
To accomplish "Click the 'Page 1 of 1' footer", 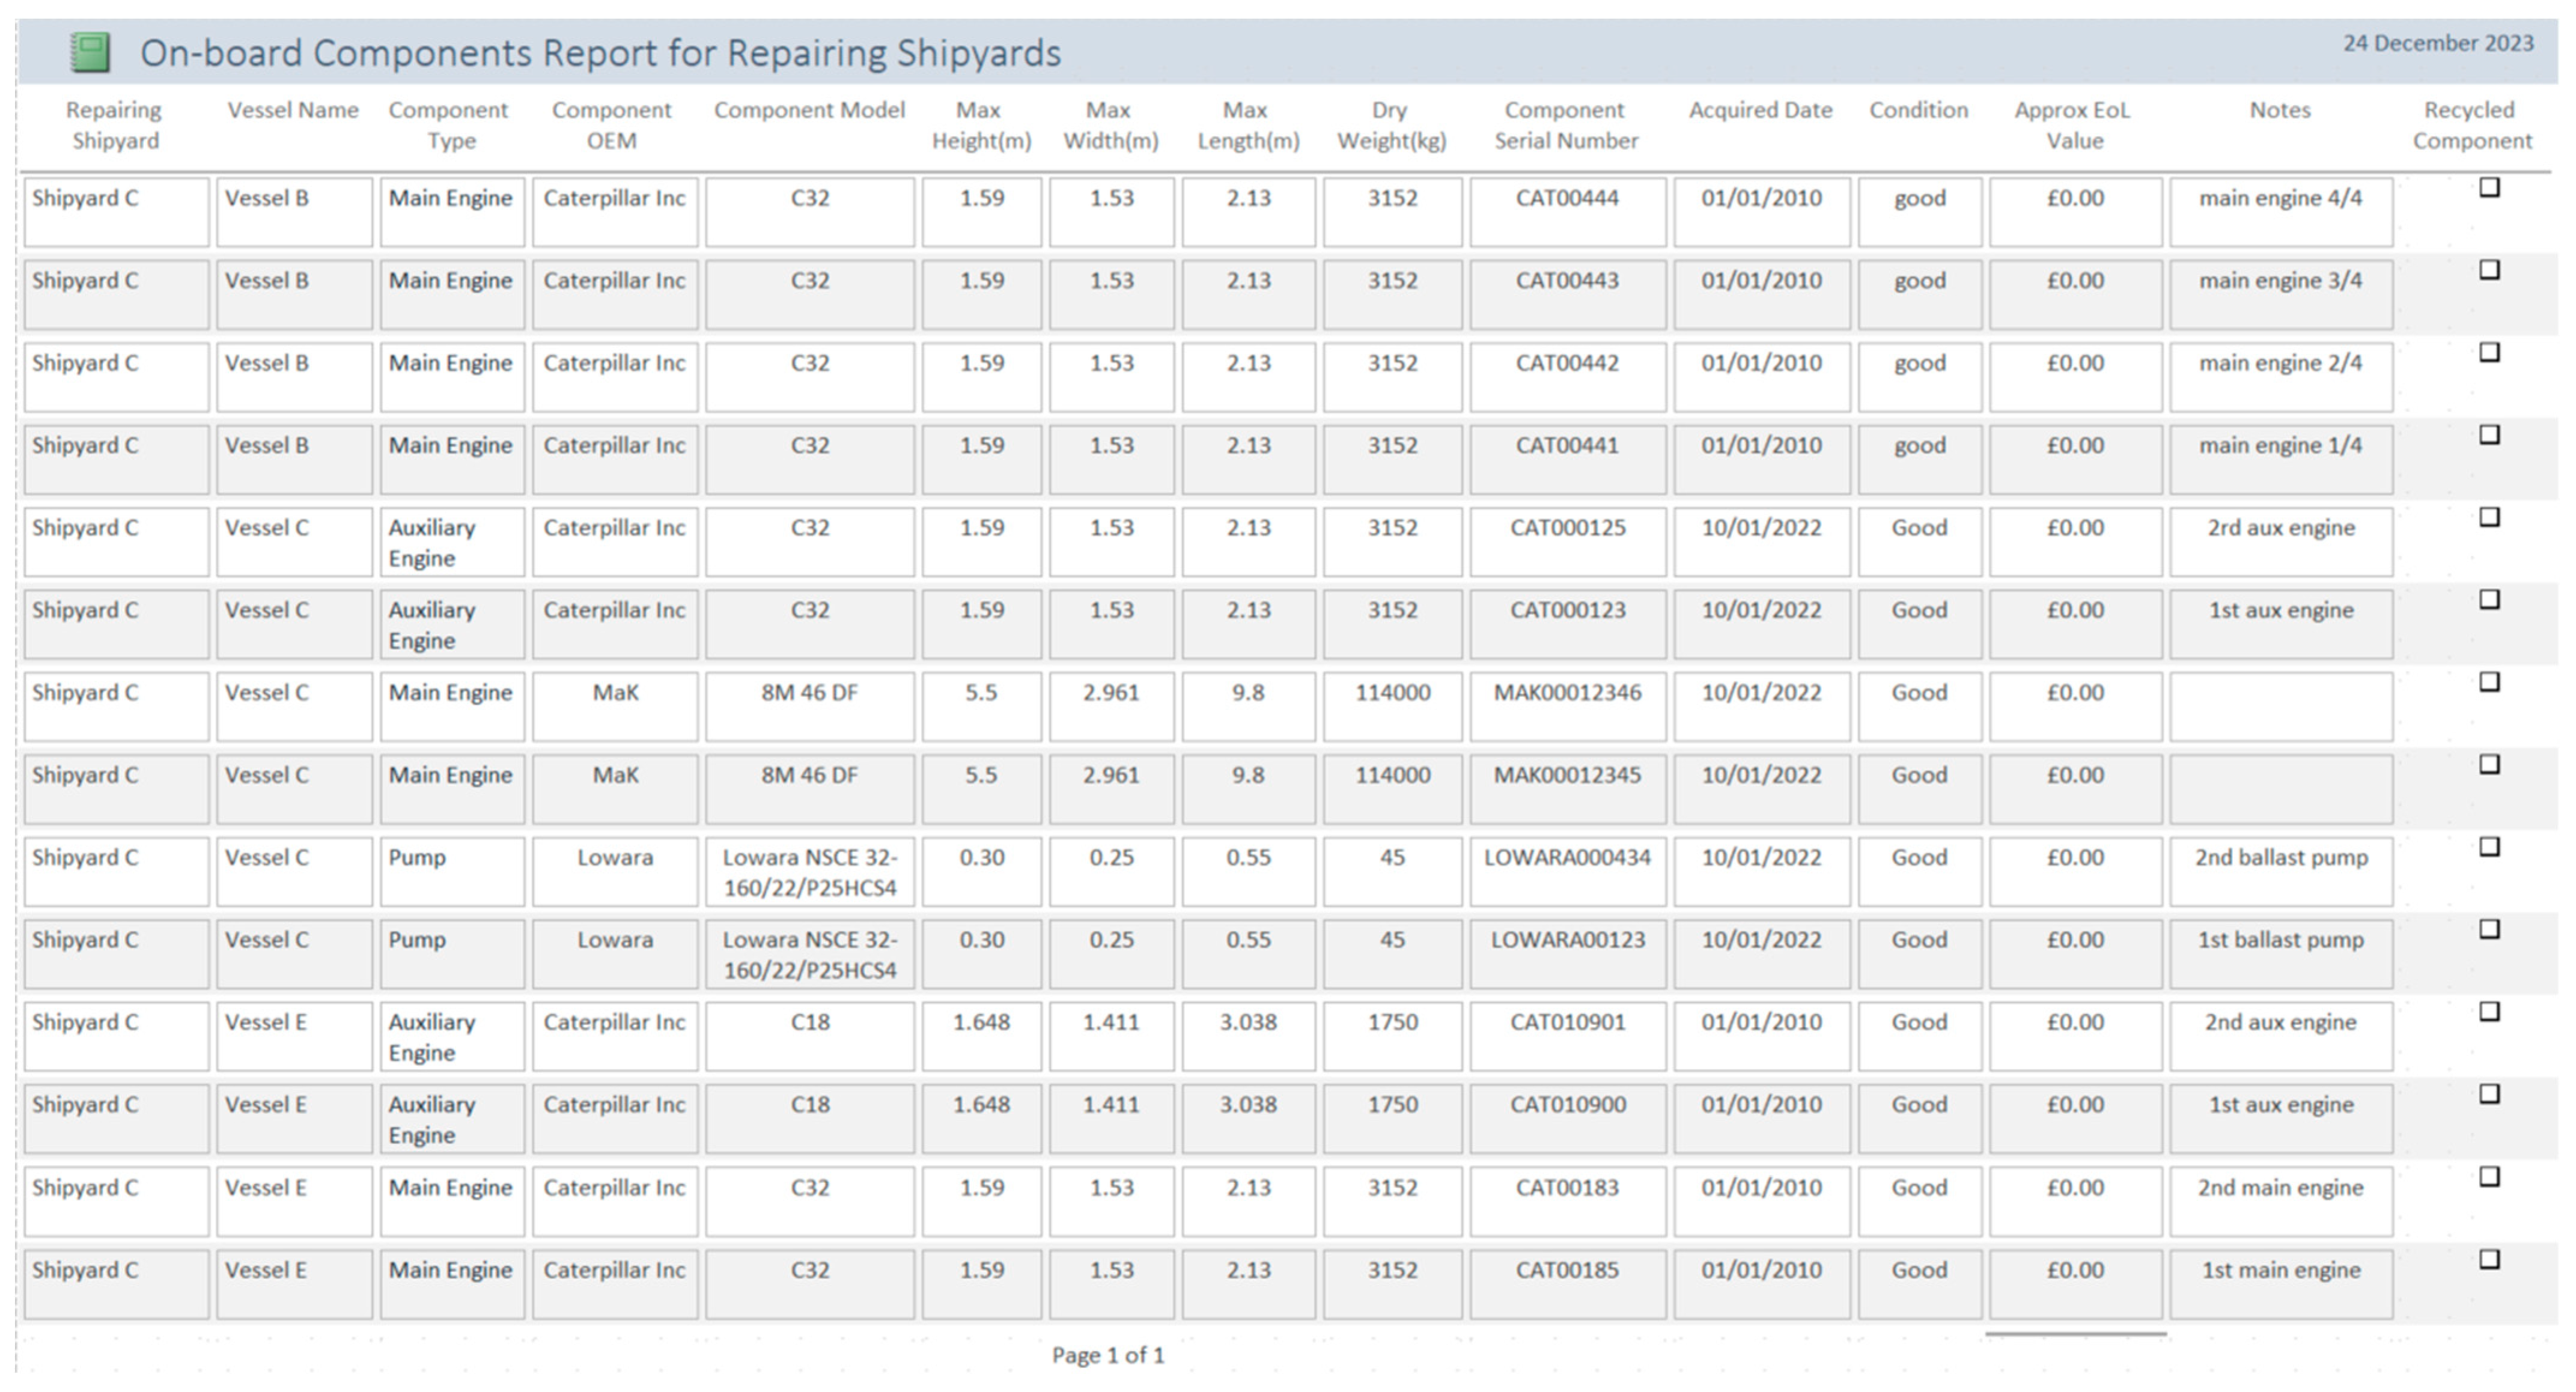I will [1108, 1355].
